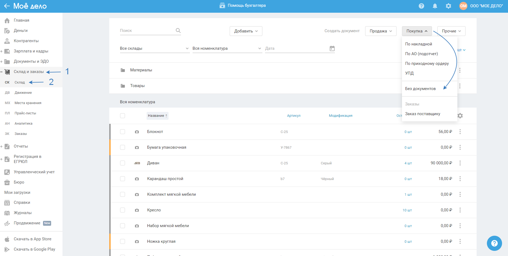The height and width of the screenshot is (256, 508).
Task: Open the table column settings gear
Action: click(460, 116)
